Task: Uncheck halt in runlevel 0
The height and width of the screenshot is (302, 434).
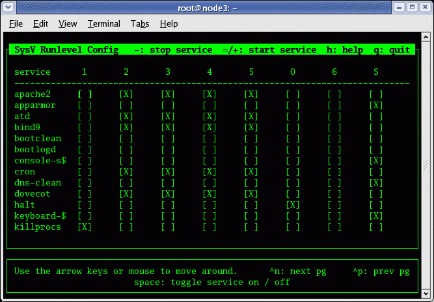Action: [x=293, y=205]
